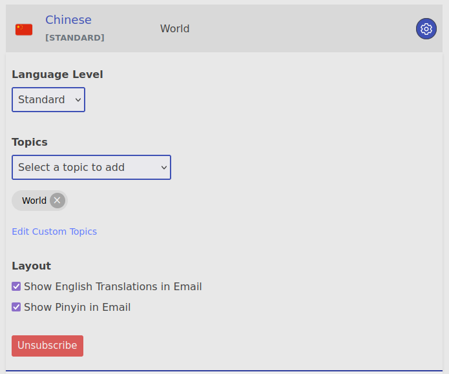Click the [STANDARD] level label
Viewport: 449px width, 374px height.
point(75,37)
